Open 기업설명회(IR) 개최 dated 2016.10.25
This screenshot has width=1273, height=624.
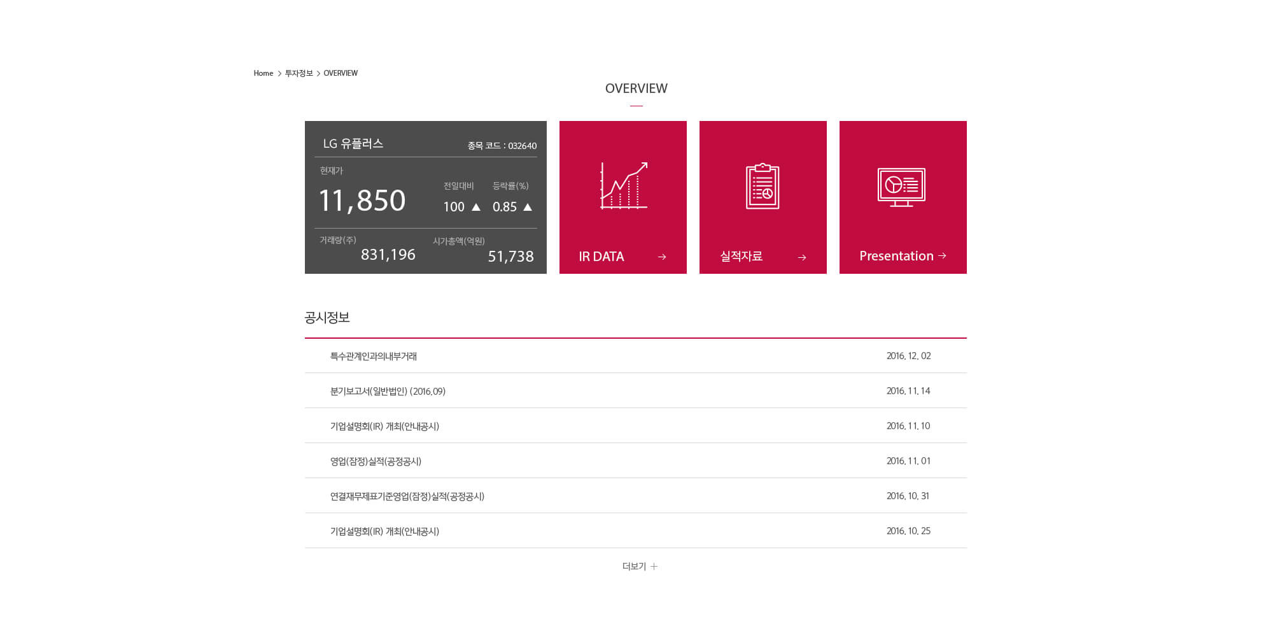384,531
